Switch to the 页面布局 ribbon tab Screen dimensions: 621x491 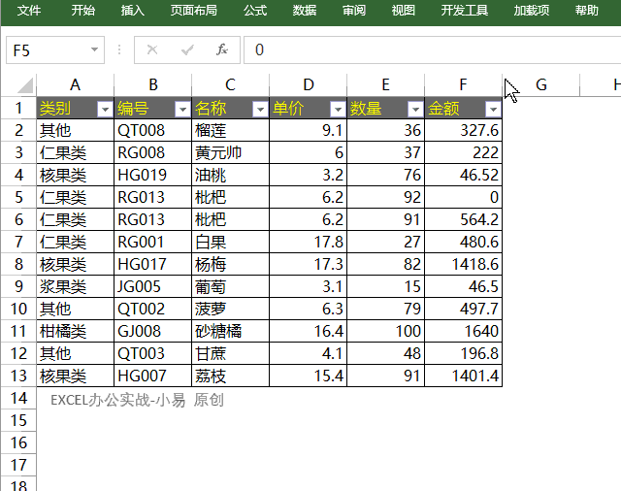(194, 11)
